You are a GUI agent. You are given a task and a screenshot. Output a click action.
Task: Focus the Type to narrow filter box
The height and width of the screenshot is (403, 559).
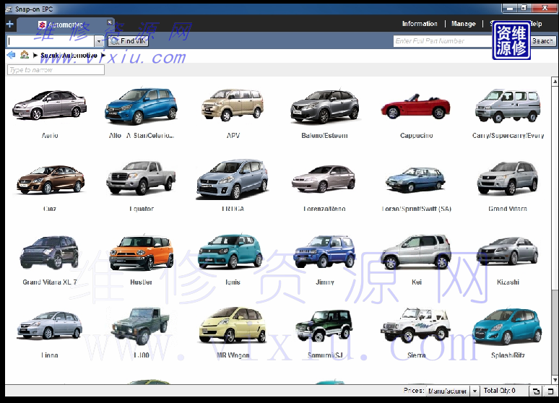click(56, 70)
